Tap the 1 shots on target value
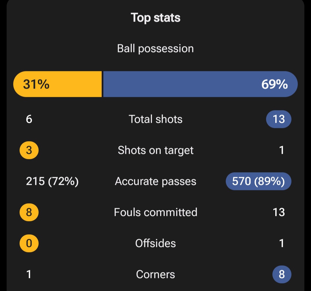This screenshot has width=311, height=291. point(282,150)
